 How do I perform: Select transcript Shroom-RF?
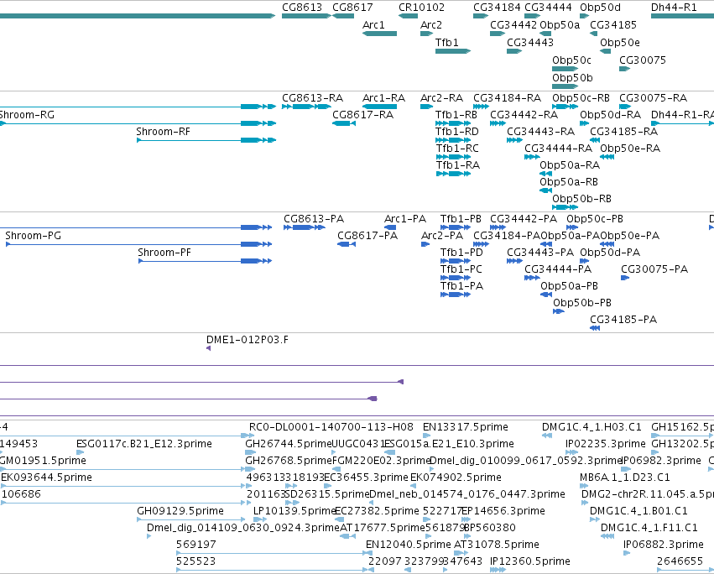click(206, 140)
